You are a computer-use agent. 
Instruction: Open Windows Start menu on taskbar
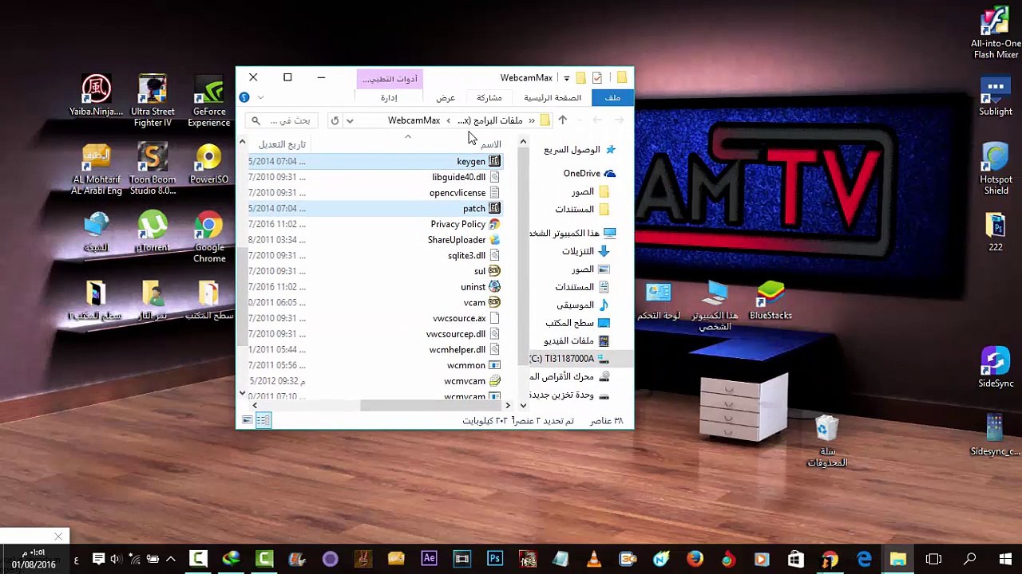coord(1005,559)
